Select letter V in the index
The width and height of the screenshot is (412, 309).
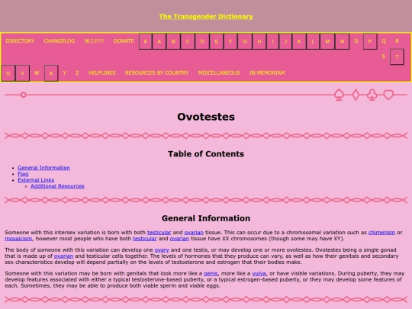coord(22,73)
